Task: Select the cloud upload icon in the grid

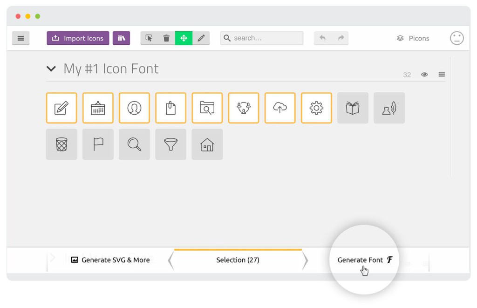Action: (x=280, y=108)
